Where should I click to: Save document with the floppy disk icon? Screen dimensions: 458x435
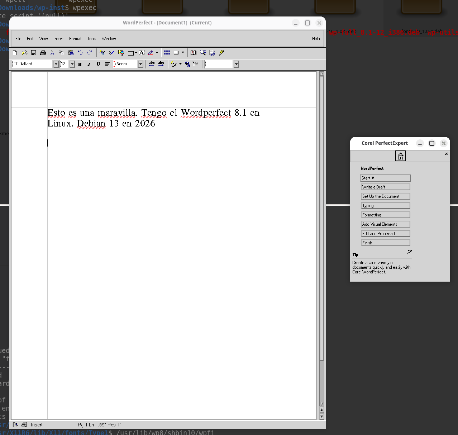(34, 53)
